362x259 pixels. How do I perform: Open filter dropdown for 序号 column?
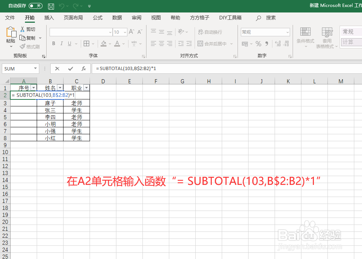pos(34,88)
